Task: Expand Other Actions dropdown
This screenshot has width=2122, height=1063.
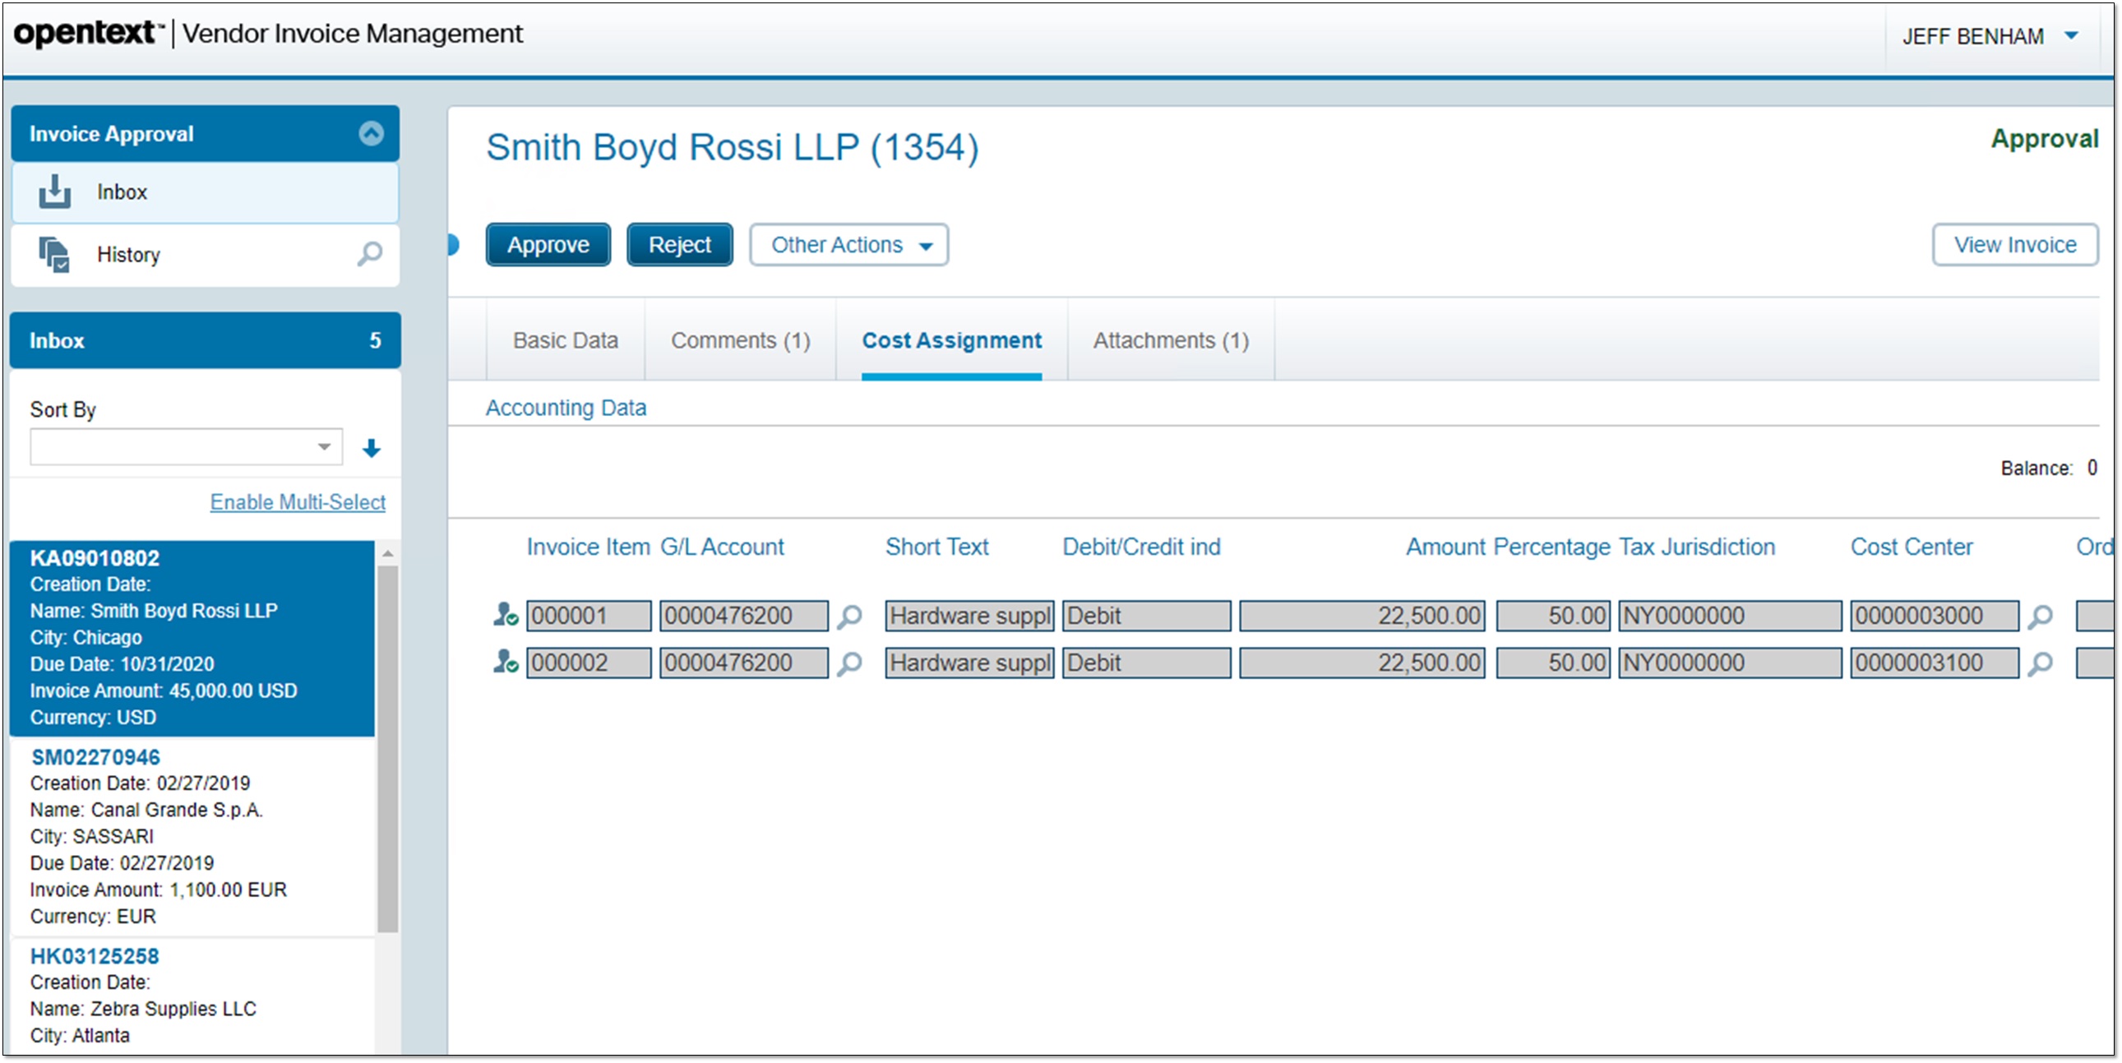Action: point(848,245)
